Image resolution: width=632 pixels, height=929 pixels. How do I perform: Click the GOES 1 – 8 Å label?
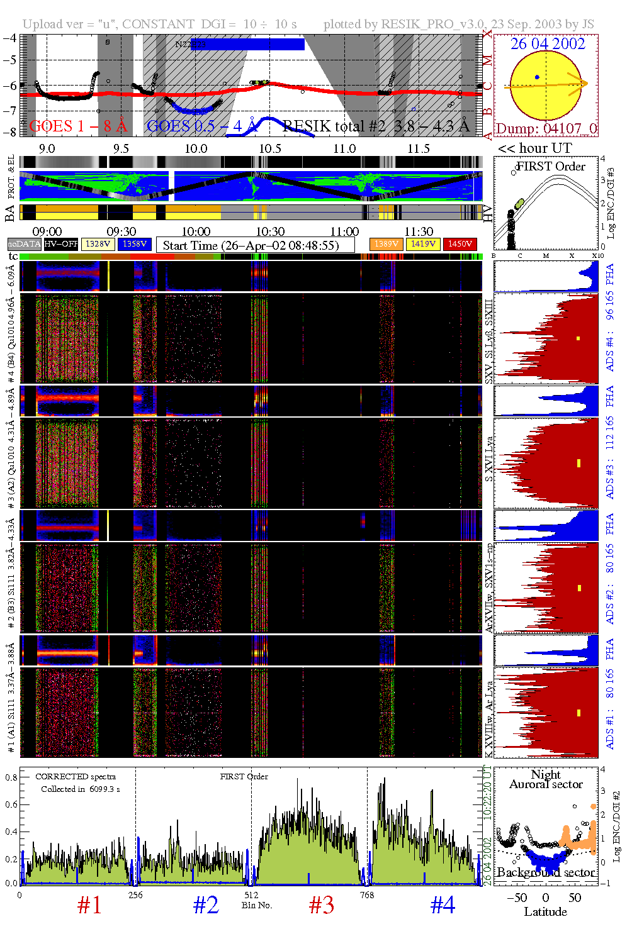(78, 126)
